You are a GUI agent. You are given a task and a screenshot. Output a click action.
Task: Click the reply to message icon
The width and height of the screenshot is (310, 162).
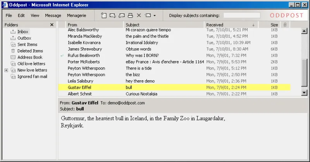click(x=112, y=15)
